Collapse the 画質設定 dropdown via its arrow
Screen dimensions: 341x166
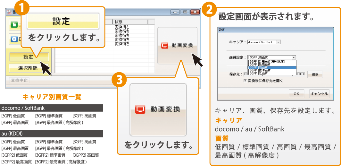coord(294,57)
